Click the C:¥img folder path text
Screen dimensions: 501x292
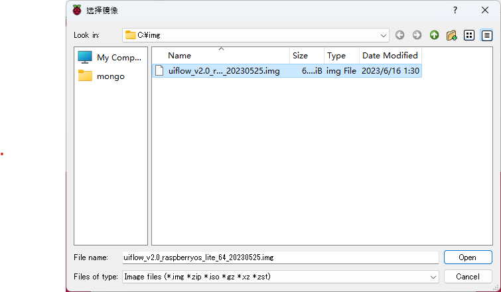149,35
